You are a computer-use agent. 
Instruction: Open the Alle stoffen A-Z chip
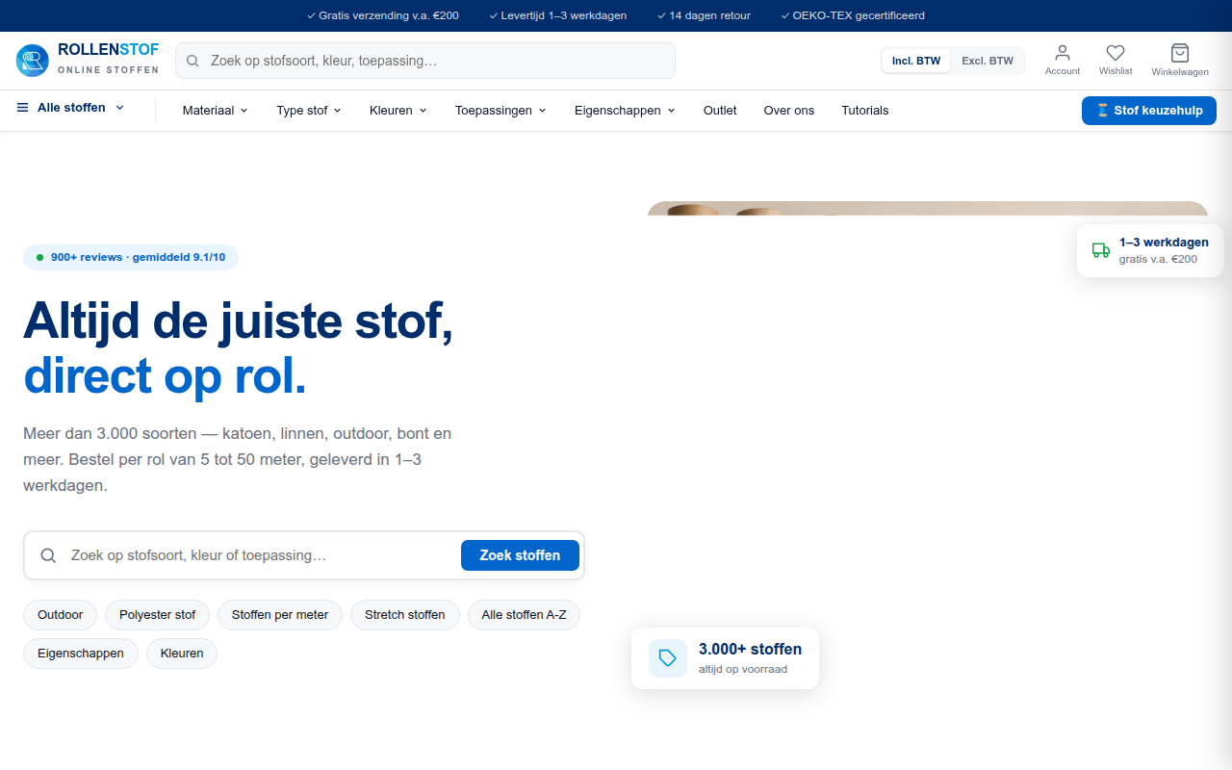coord(524,615)
